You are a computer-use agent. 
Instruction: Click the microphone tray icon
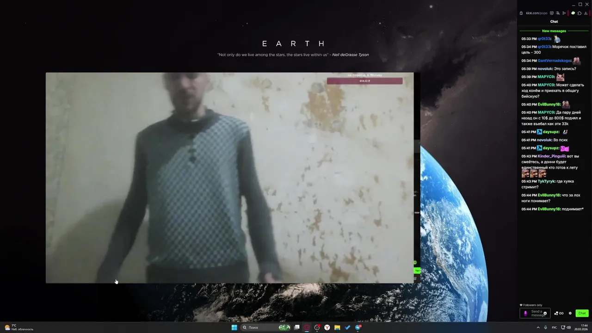pos(545,327)
